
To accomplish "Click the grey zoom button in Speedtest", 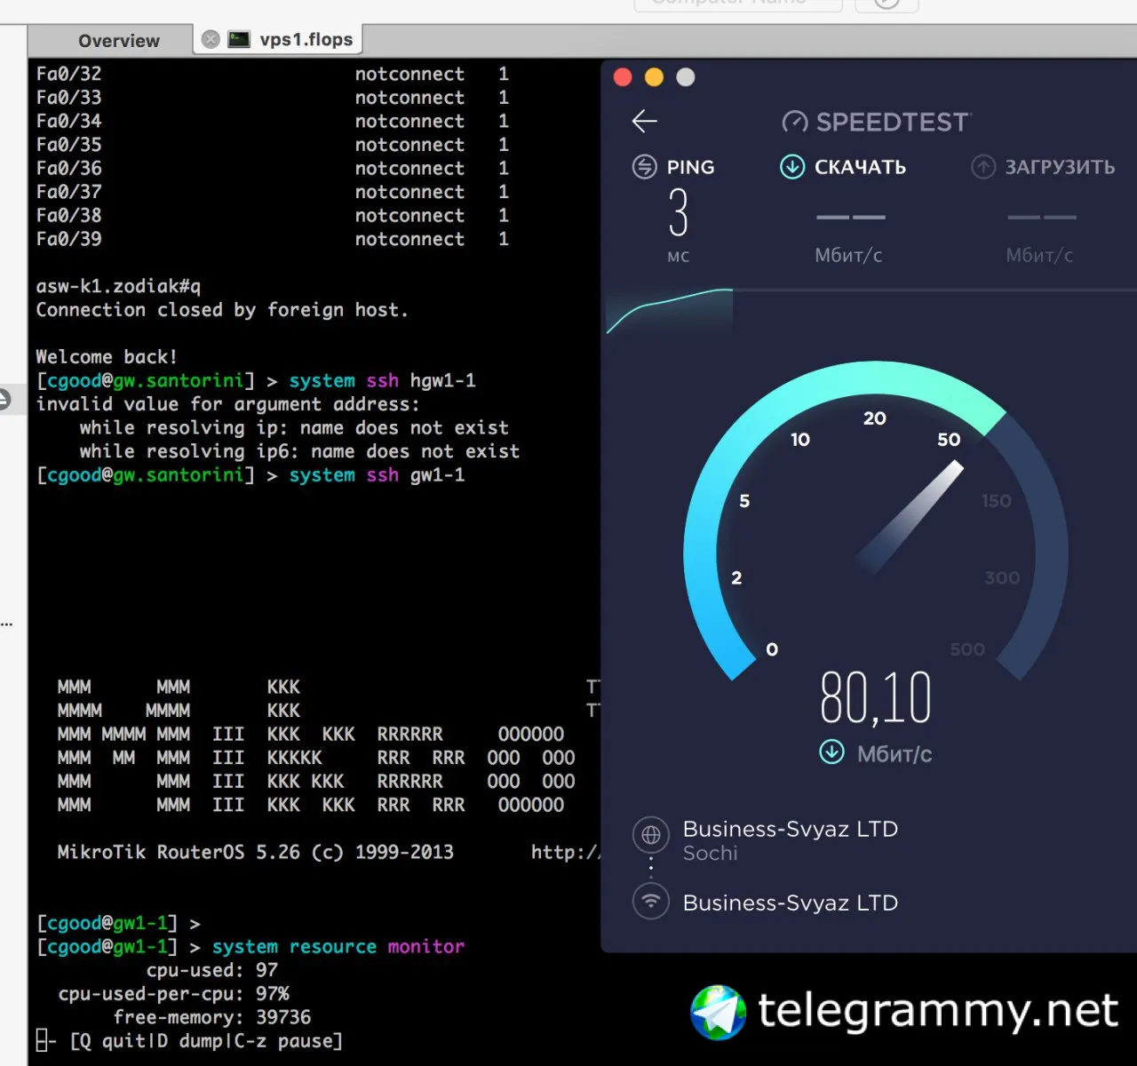I will [685, 77].
